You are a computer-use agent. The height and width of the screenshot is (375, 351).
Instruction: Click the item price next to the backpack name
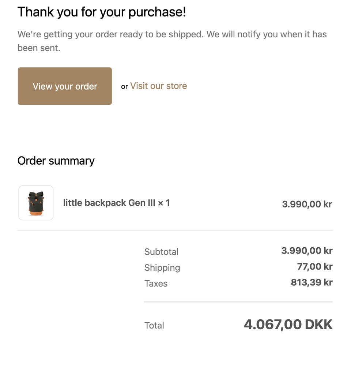coord(307,204)
